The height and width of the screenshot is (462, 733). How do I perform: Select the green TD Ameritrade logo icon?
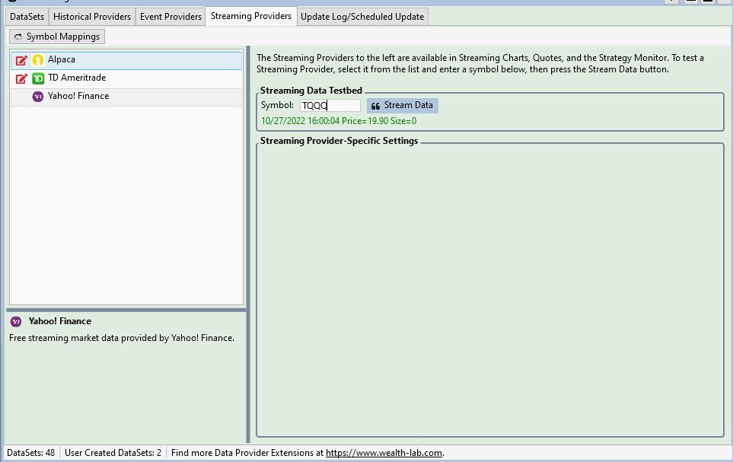[x=38, y=78]
